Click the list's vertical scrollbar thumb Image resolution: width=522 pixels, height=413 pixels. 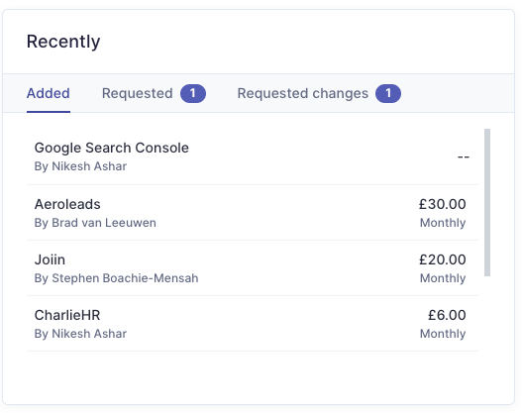(x=487, y=202)
